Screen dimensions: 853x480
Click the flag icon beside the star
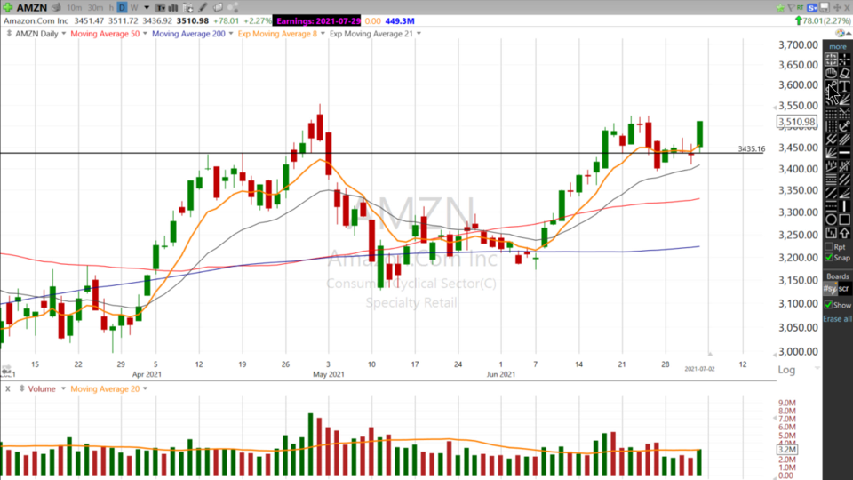click(x=791, y=8)
